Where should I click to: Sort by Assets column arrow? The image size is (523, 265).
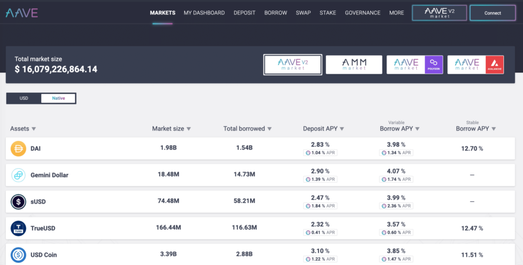(x=34, y=129)
